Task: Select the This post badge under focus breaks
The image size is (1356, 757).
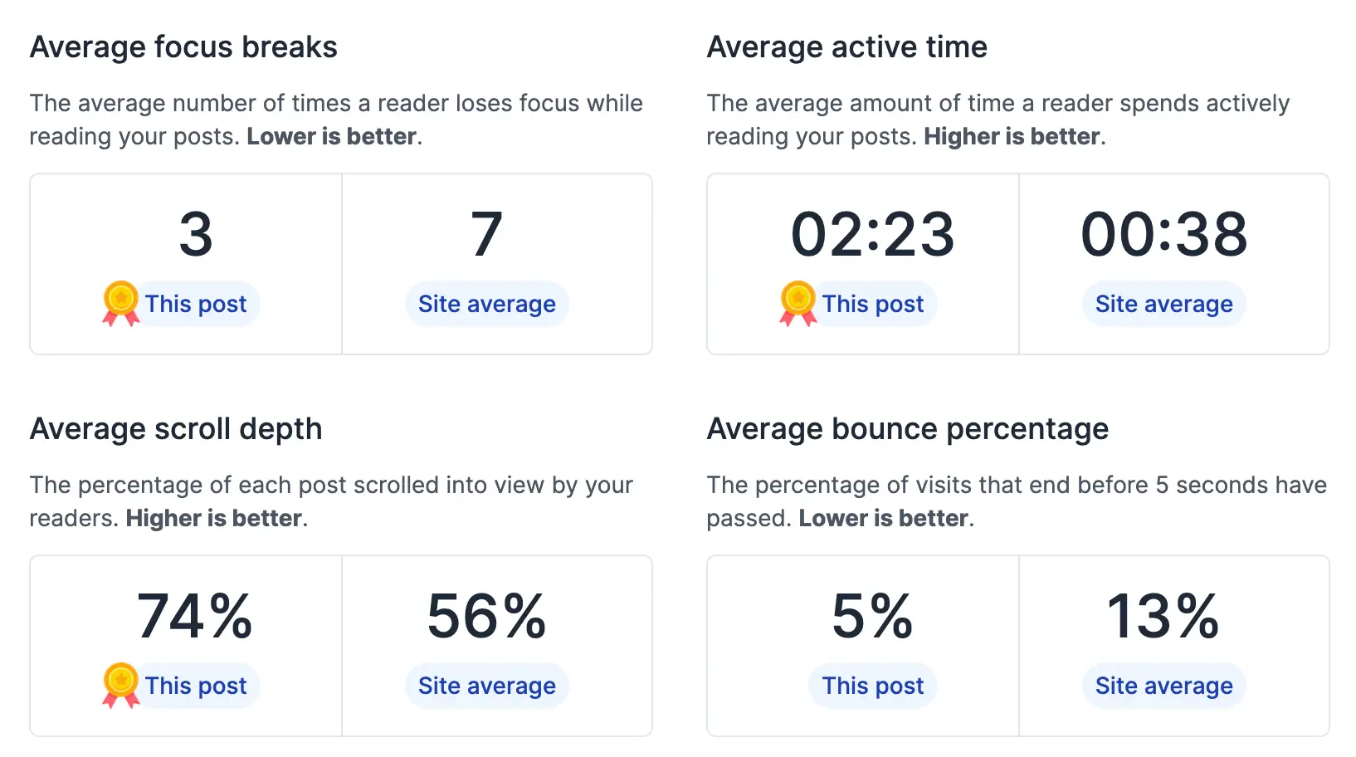Action: [x=196, y=304]
